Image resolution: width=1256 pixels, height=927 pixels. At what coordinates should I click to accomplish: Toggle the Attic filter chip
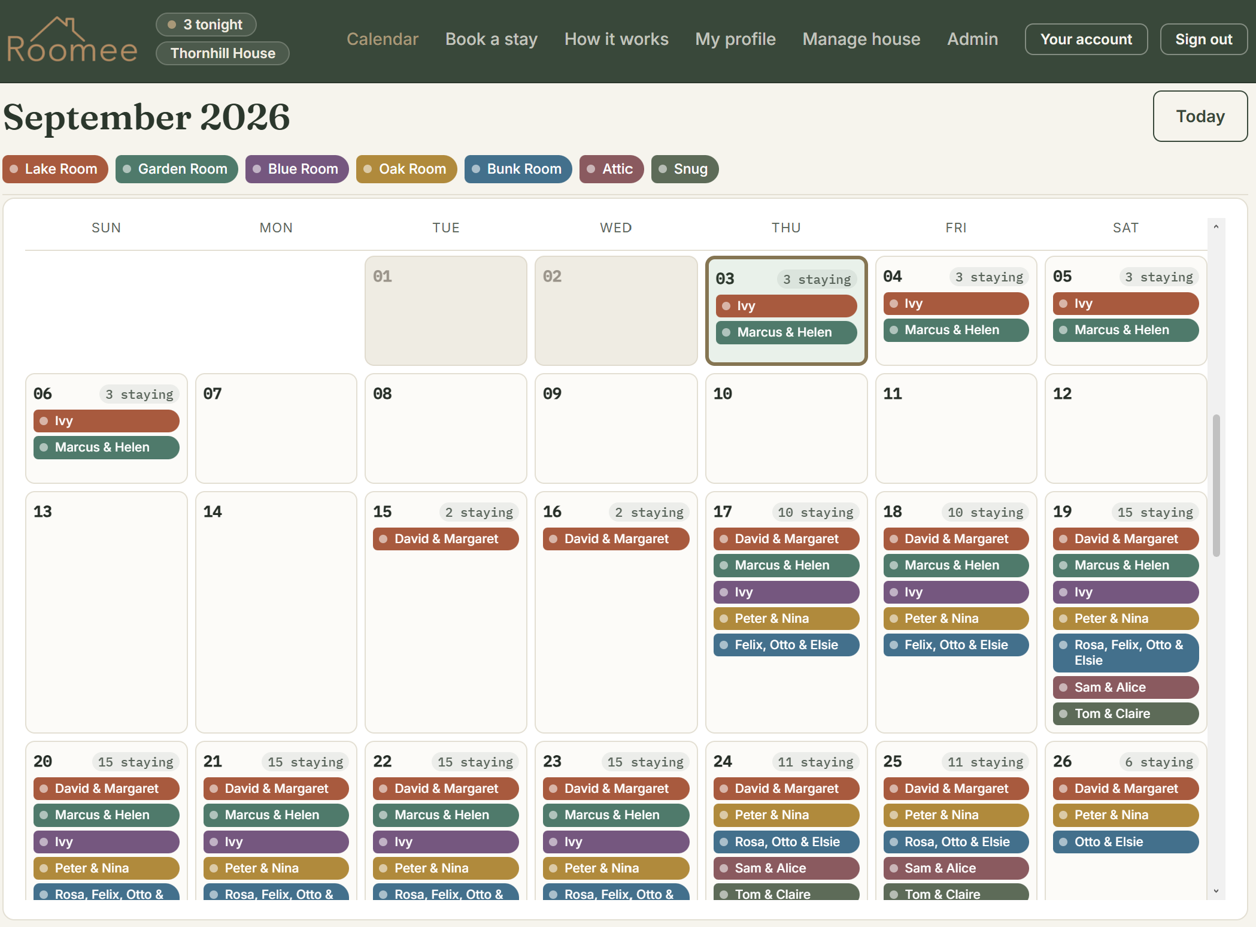pyautogui.click(x=611, y=169)
